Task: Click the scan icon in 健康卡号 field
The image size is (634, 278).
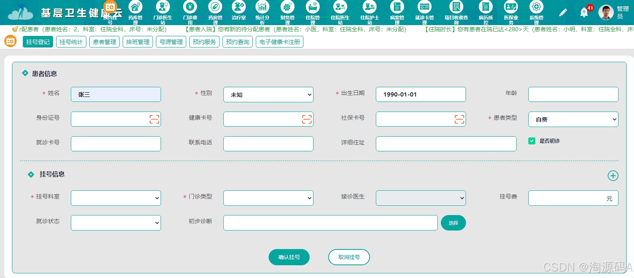Action: [307, 119]
